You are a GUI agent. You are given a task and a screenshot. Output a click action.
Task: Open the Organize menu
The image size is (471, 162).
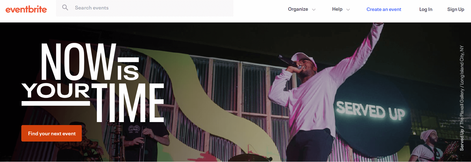[x=298, y=9]
